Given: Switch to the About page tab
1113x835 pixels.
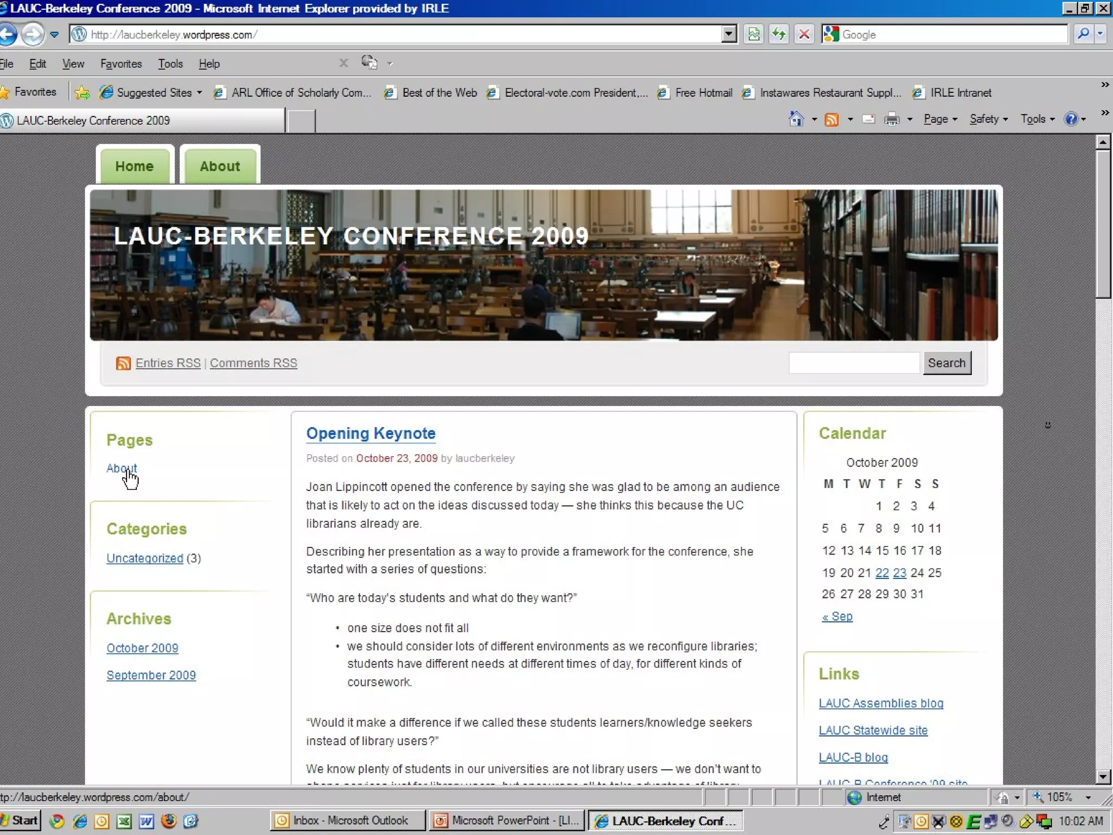Looking at the screenshot, I should tap(220, 166).
